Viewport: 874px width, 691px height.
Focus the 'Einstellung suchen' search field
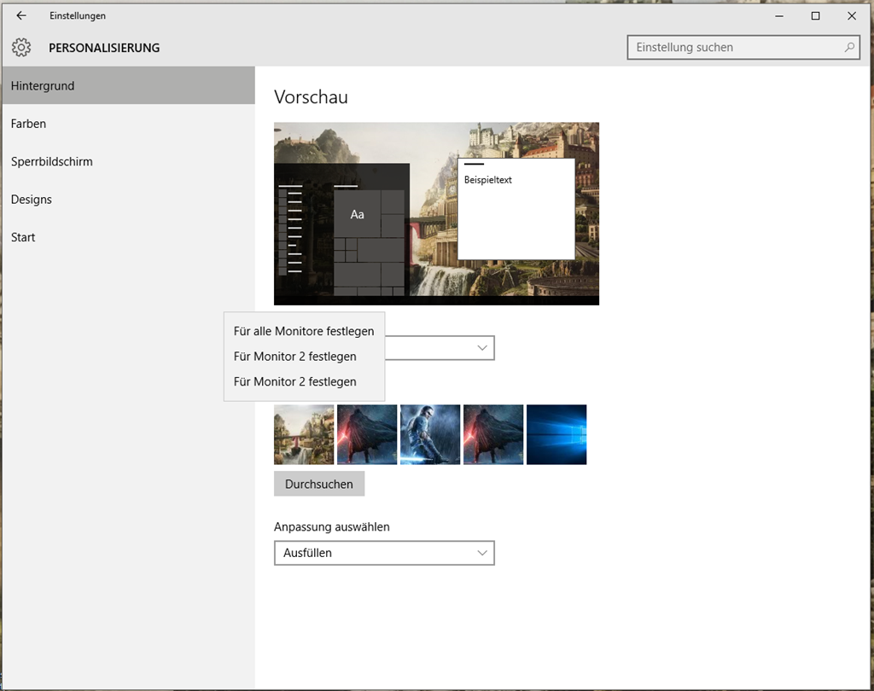[x=743, y=48]
